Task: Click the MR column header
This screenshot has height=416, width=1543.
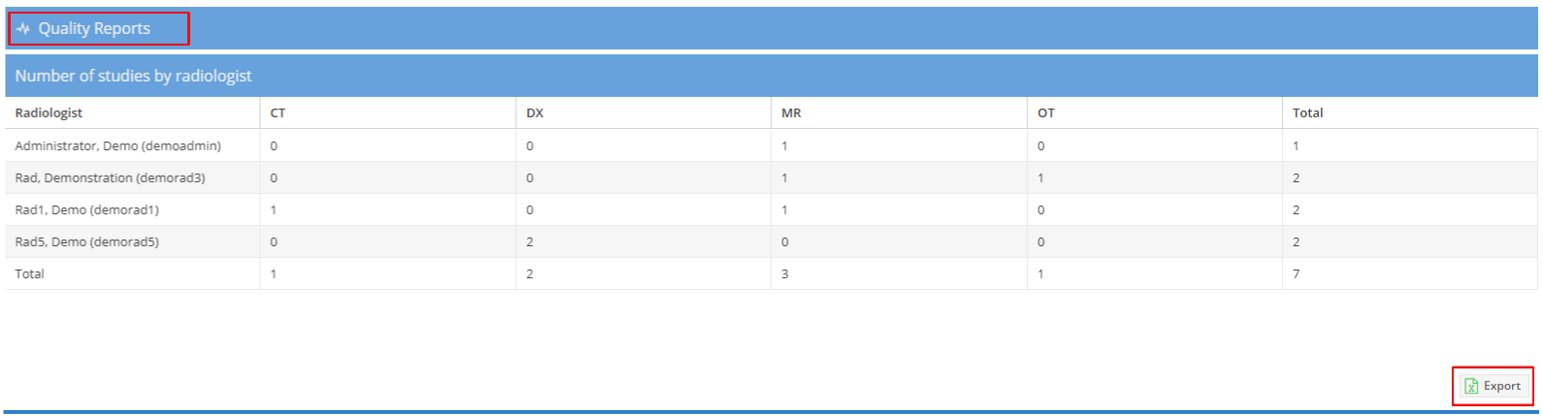Action: [791, 112]
